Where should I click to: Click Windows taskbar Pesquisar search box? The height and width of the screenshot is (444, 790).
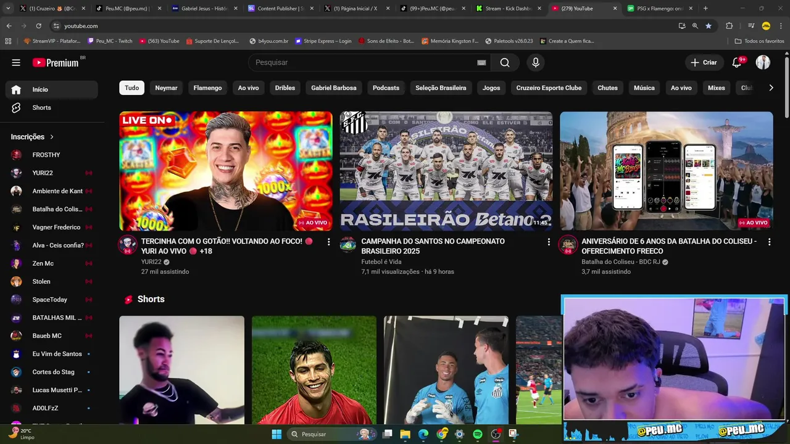point(331,434)
